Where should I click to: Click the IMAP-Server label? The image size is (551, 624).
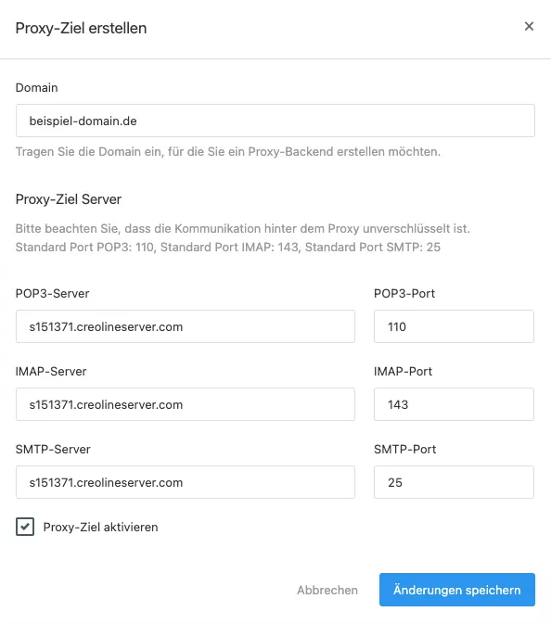click(51, 371)
